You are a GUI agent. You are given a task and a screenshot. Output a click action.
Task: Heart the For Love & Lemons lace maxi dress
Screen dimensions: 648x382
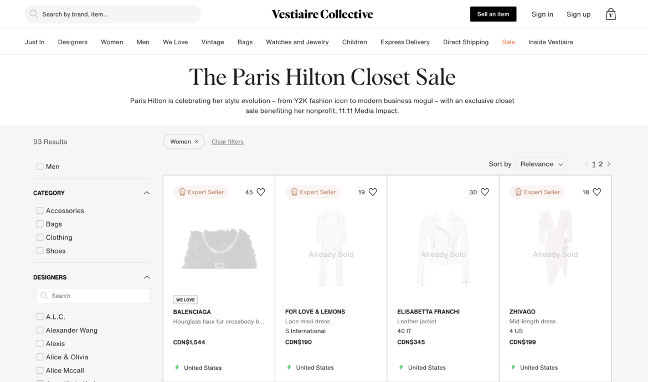(373, 192)
